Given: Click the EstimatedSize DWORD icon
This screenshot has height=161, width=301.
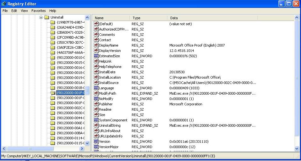Looking at the screenshot, I should click(96, 56).
